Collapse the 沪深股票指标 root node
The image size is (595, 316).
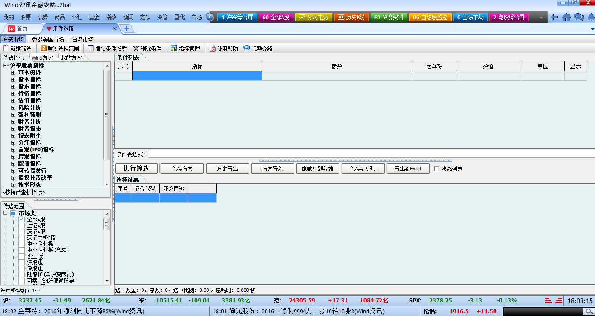click(5, 65)
